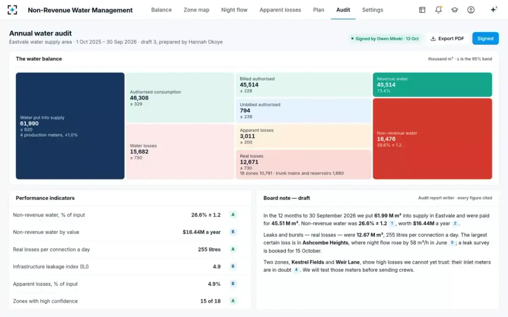This screenshot has height=317, width=508.
Task: Click the Authorised consumption block
Action: (180, 98)
